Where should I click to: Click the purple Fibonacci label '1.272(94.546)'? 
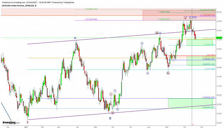[x=91, y=19]
